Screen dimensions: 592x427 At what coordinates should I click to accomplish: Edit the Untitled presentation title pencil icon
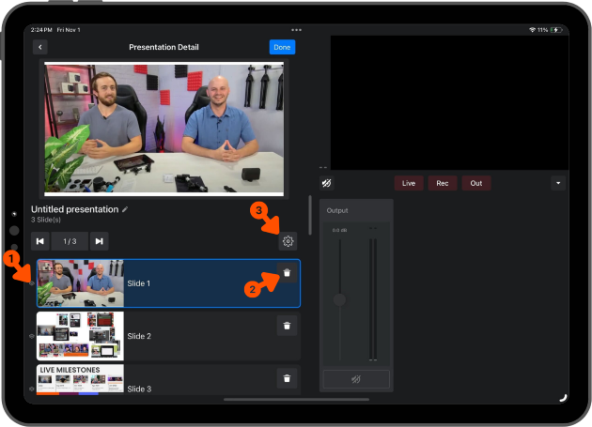pyautogui.click(x=125, y=209)
